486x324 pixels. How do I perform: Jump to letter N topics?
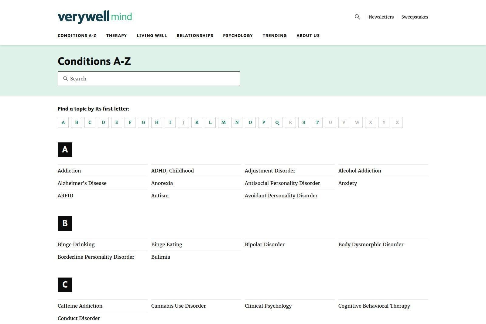coord(237,122)
